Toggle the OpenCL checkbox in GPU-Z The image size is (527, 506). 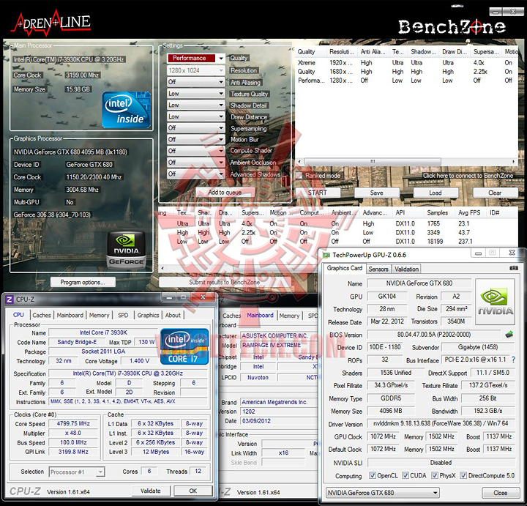click(x=373, y=475)
